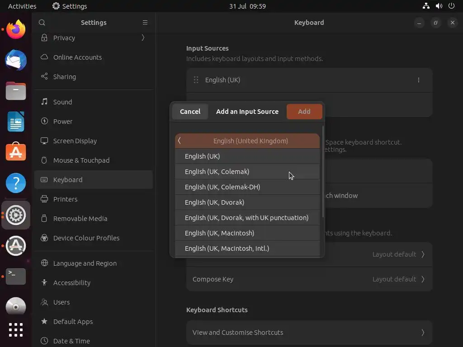Launch Thunderbird mail from the dock
The image size is (463, 347).
click(x=16, y=61)
